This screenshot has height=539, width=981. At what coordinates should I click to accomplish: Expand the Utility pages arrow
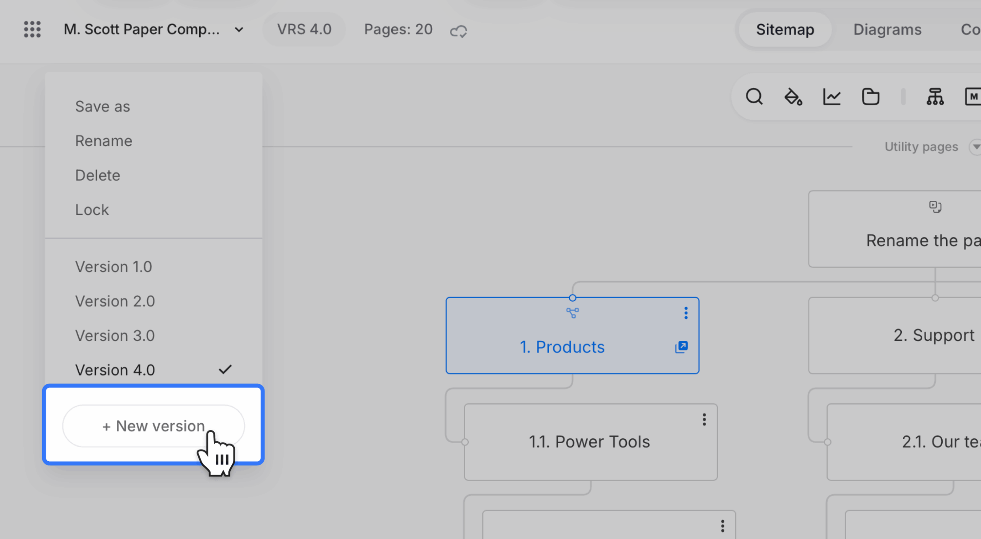976,147
